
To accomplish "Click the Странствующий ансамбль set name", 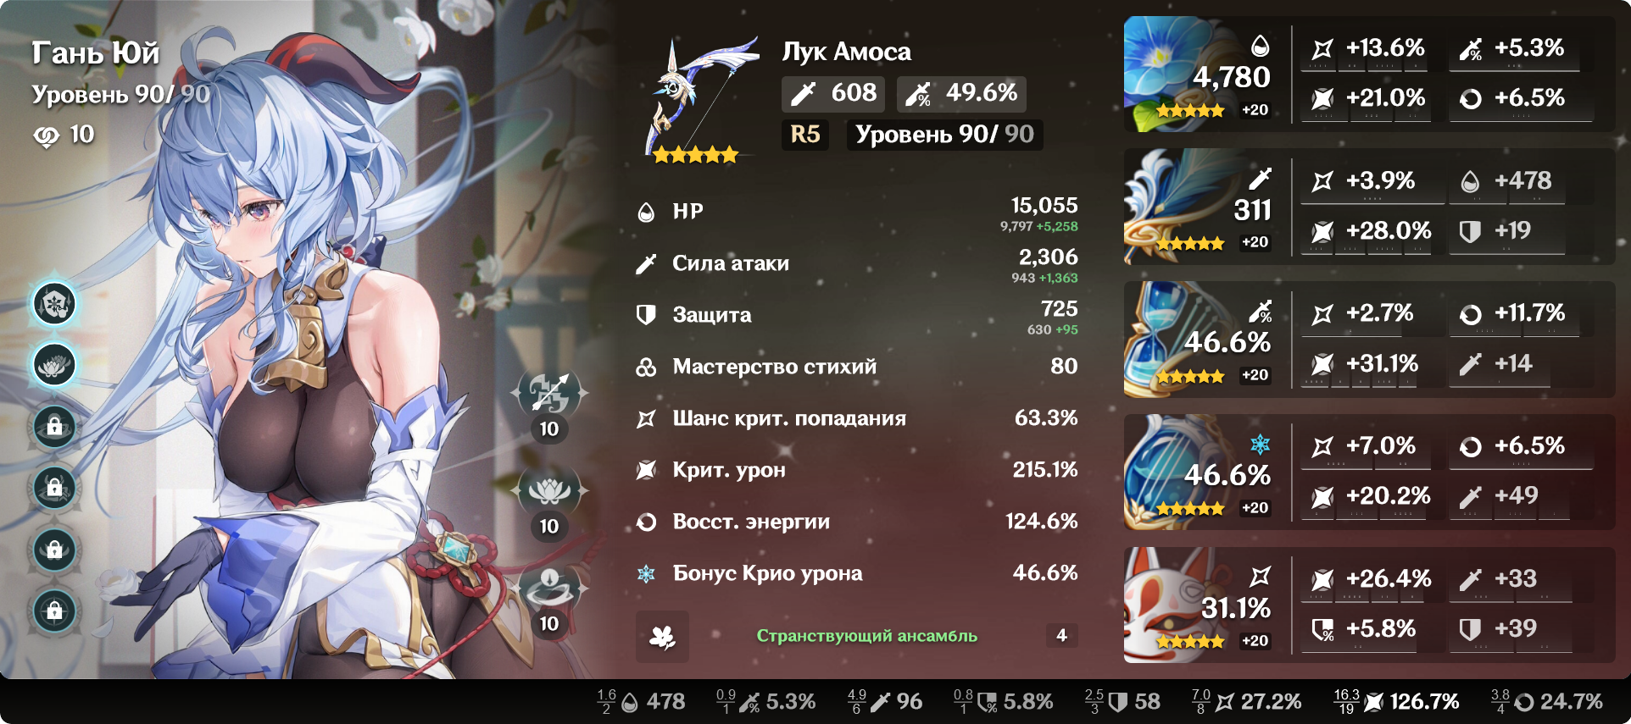I will pyautogui.click(x=866, y=636).
